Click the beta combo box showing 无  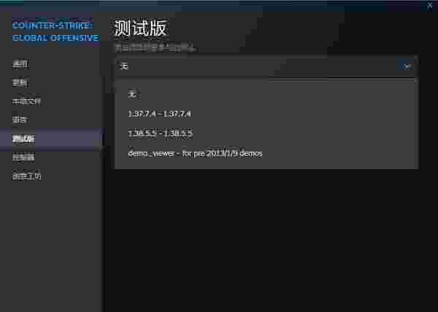[266, 66]
